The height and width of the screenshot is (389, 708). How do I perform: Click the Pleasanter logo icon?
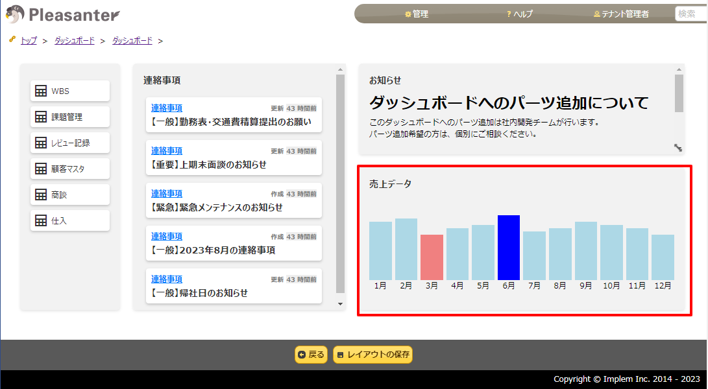pos(14,14)
